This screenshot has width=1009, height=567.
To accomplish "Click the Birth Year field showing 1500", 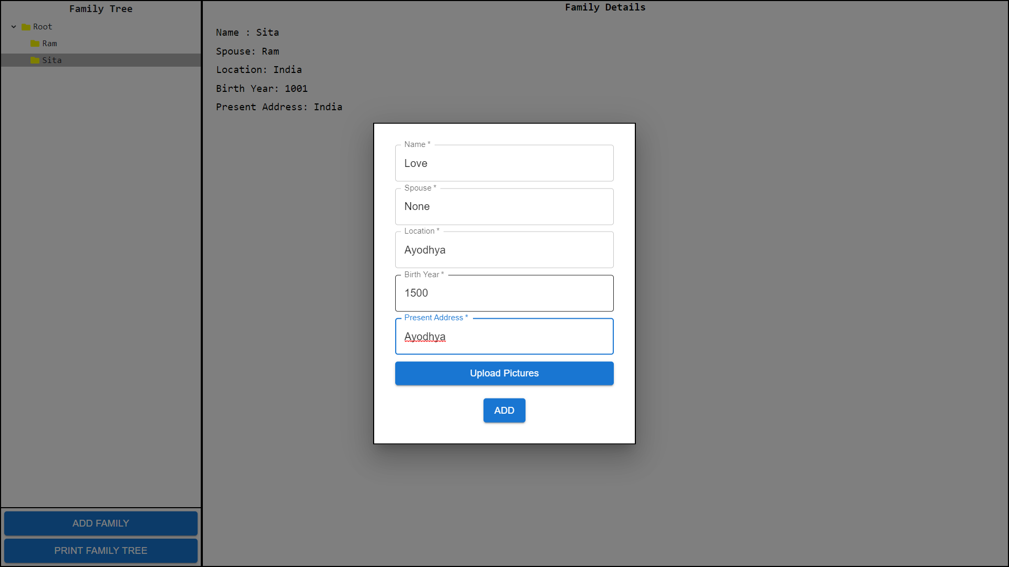I will coord(504,293).
